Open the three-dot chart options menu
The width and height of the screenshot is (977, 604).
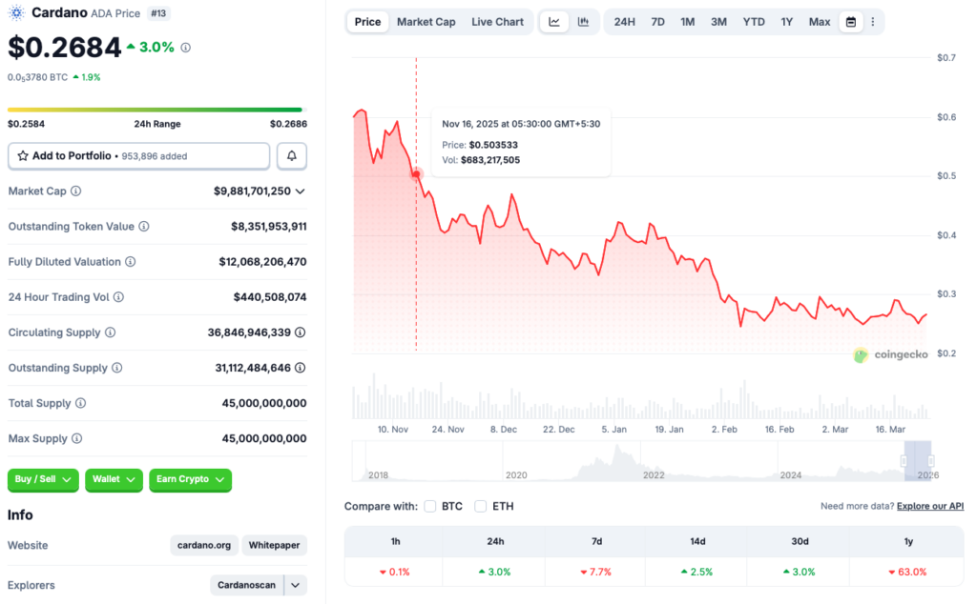[x=873, y=21]
